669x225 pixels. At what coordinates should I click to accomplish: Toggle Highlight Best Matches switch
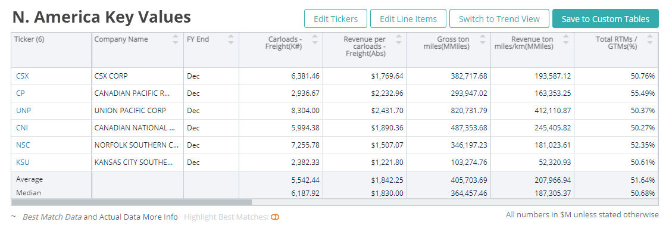(x=275, y=217)
